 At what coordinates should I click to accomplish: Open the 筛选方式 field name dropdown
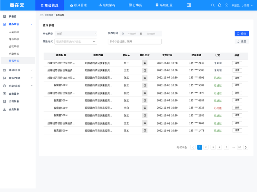(x=76, y=42)
